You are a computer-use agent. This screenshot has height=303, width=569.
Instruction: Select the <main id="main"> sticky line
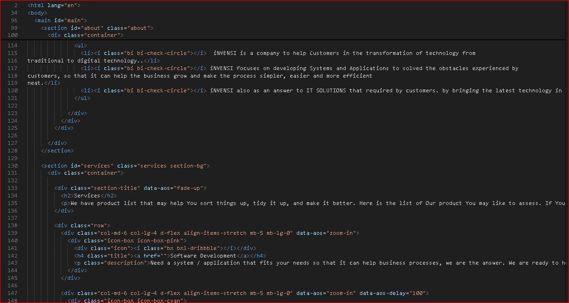tap(61, 21)
